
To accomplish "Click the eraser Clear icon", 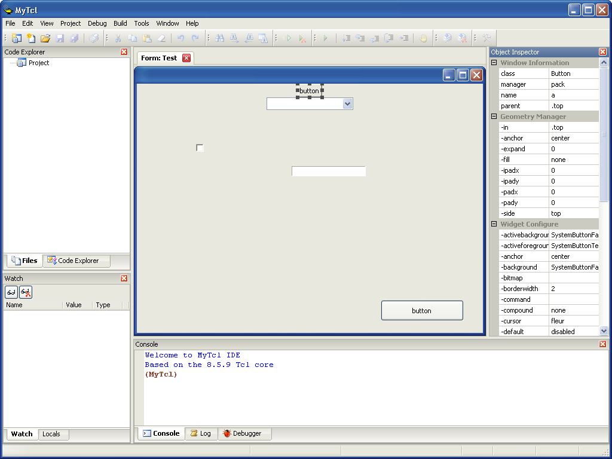I will pos(161,38).
